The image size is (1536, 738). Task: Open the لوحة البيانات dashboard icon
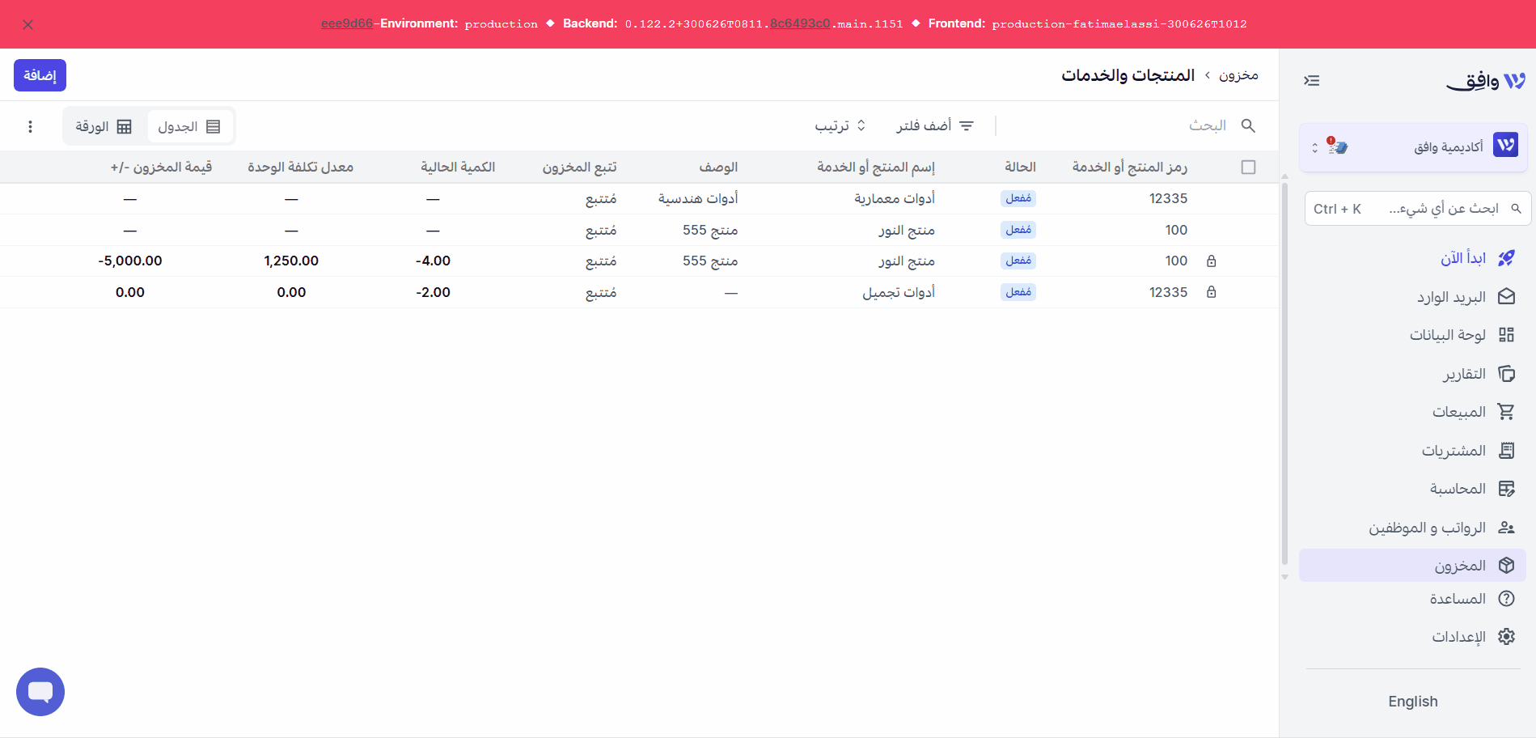tap(1506, 335)
